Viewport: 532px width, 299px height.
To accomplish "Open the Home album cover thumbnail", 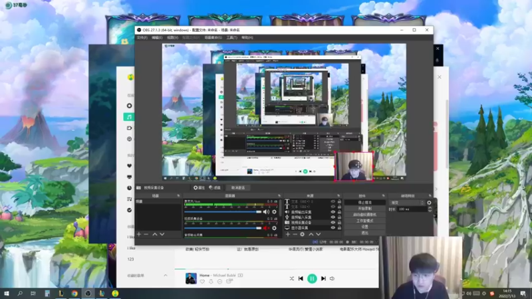I will tap(191, 278).
